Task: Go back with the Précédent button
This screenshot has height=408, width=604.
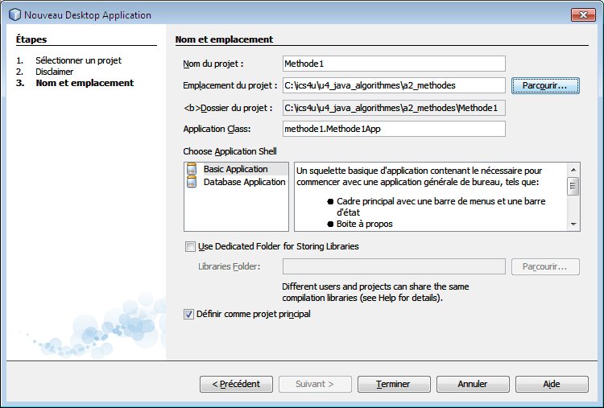Action: [236, 384]
